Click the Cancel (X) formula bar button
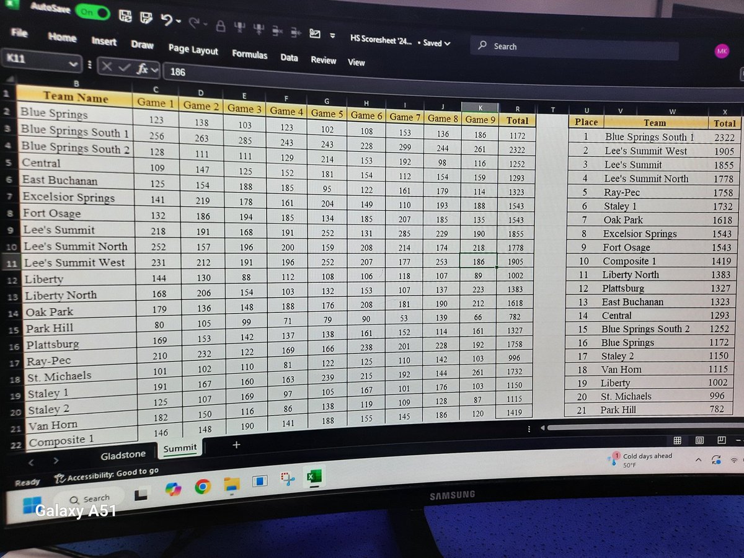Viewport: 744px width, 558px height. [106, 67]
